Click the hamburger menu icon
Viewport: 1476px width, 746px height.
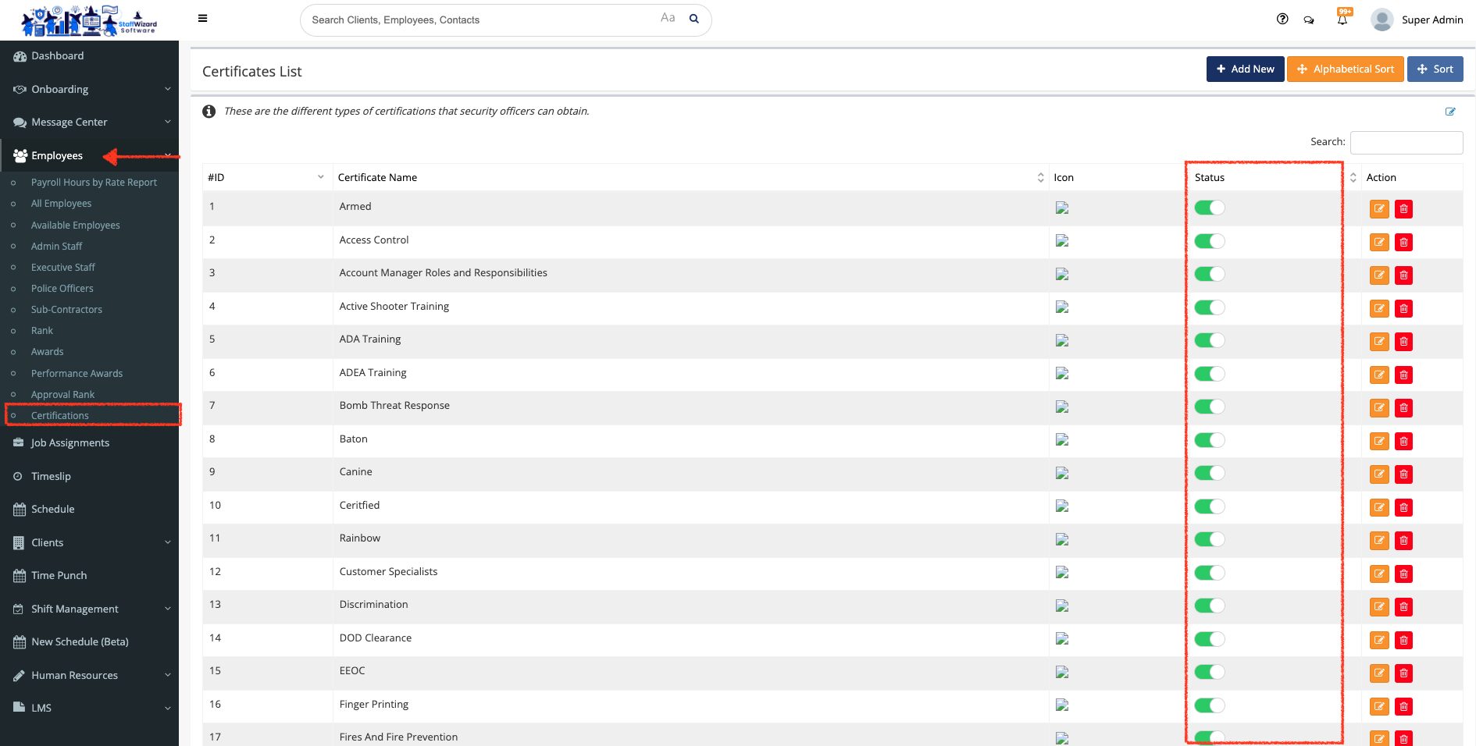(202, 19)
